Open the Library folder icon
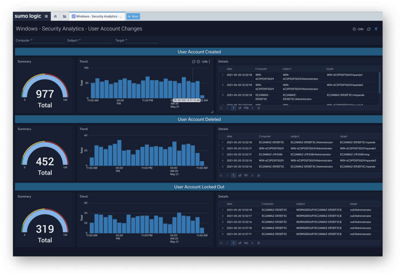The height and width of the screenshot is (276, 401). [x=64, y=16]
